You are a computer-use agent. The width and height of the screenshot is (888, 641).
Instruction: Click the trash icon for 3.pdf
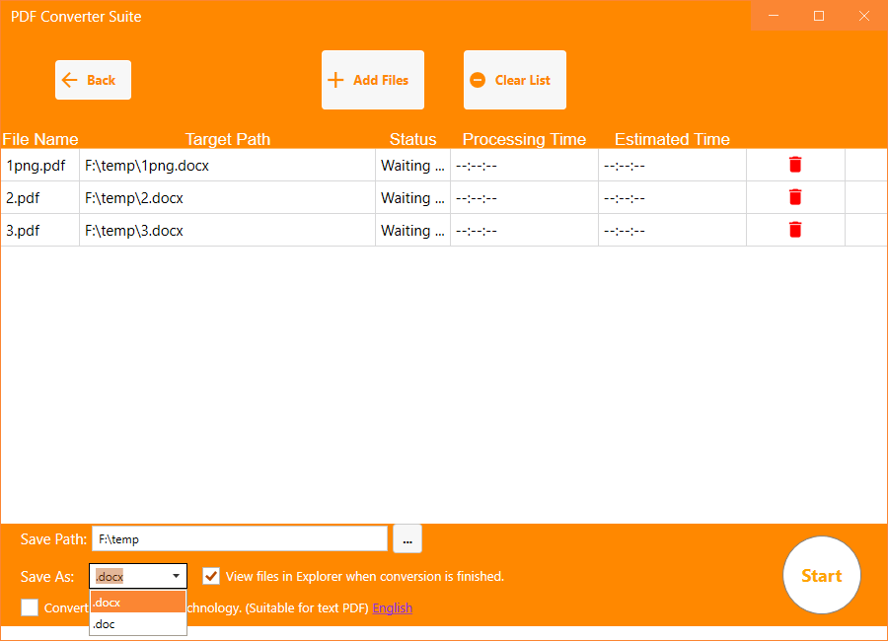pyautogui.click(x=795, y=230)
